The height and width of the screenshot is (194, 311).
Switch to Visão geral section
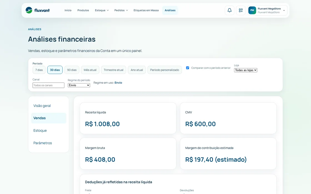(x=49, y=106)
